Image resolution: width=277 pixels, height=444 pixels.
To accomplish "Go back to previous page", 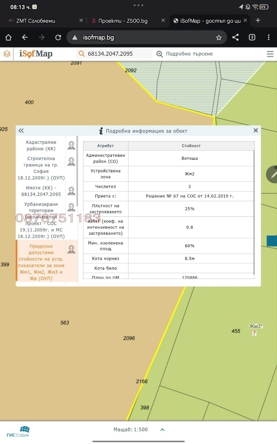I will pyautogui.click(x=25, y=37).
